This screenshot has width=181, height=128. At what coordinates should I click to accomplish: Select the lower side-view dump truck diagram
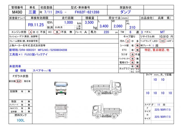(x=103, y=110)
